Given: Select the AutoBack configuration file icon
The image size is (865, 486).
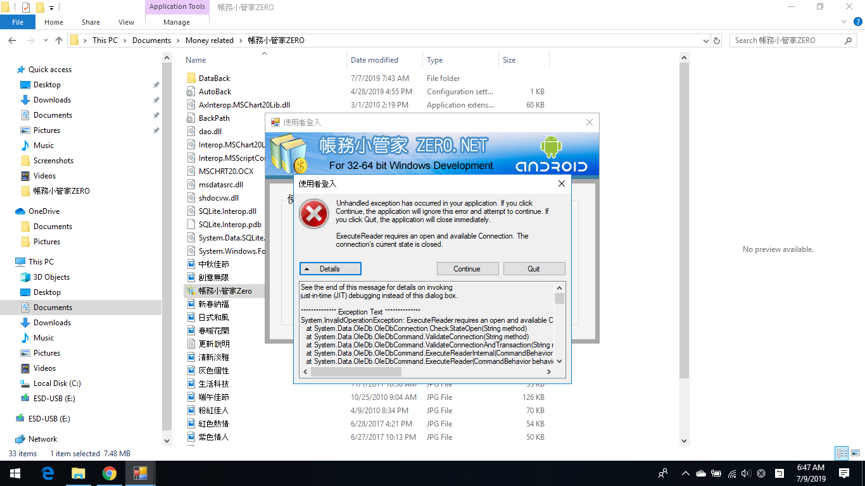Looking at the screenshot, I should click(x=191, y=92).
